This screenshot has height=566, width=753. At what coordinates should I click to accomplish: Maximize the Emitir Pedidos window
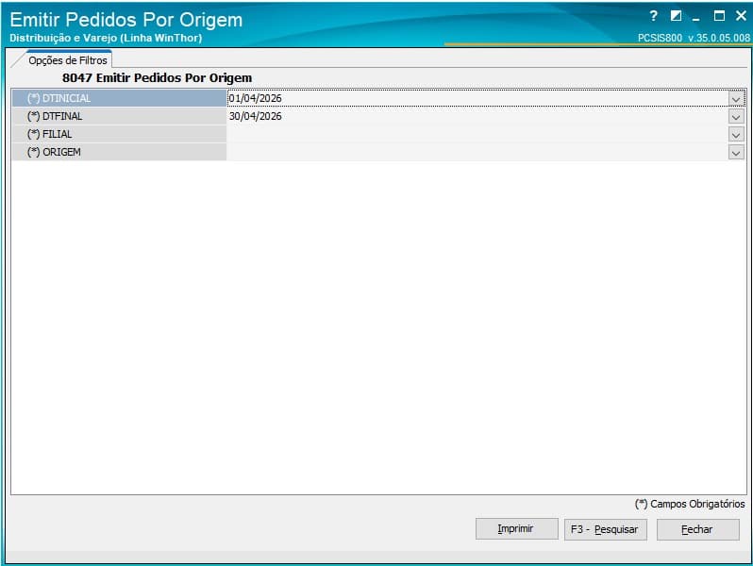[x=719, y=16]
